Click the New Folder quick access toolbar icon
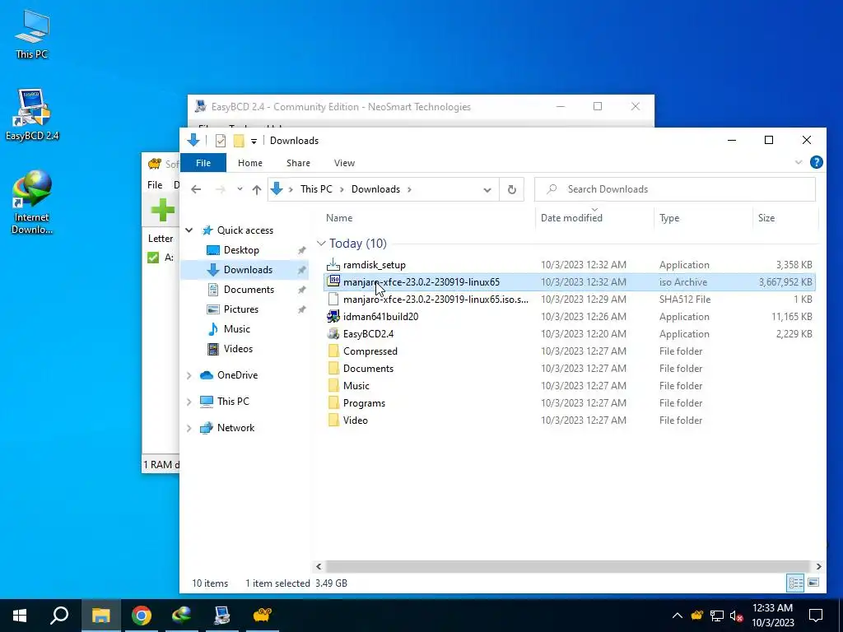843x632 pixels. (239, 141)
